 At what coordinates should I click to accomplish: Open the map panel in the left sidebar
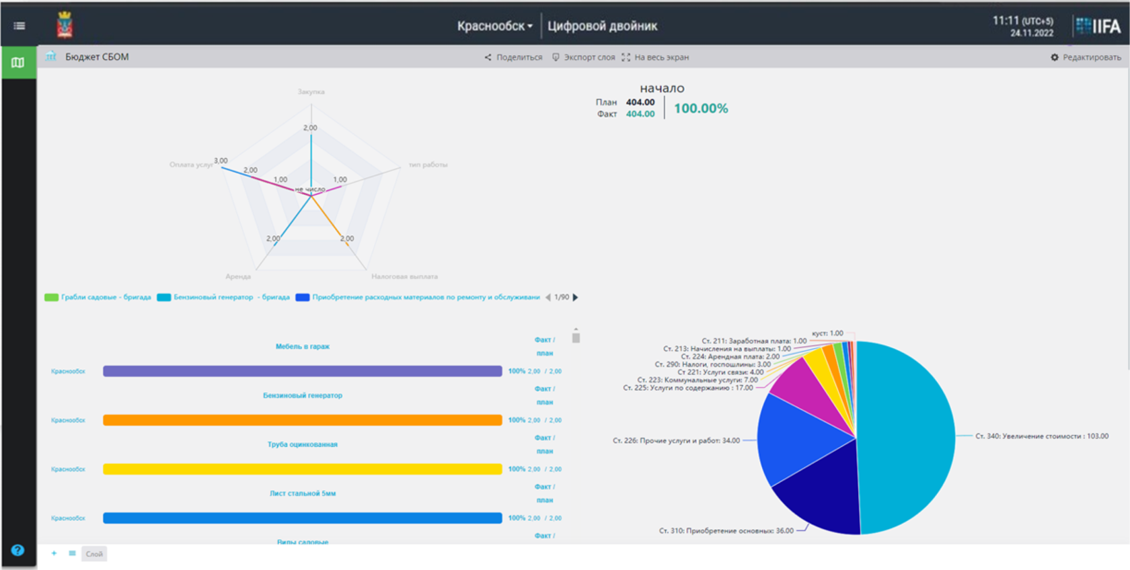[18, 63]
